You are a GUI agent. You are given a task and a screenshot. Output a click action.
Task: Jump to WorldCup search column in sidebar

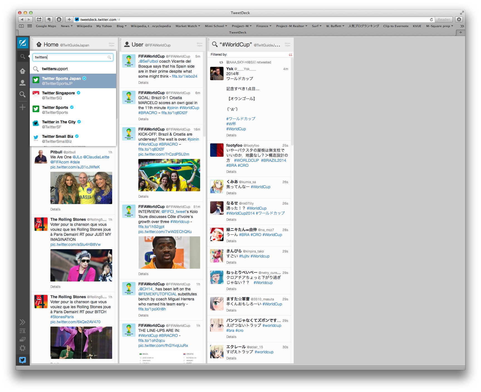23,94
